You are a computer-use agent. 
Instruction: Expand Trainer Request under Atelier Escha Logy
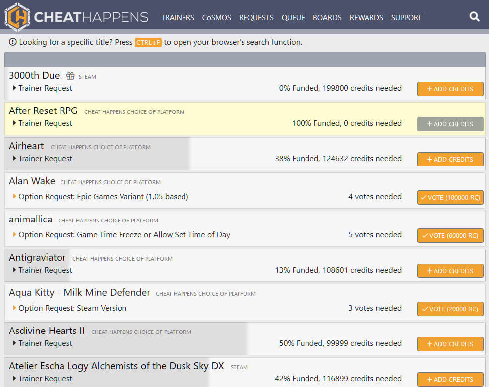[43, 379]
